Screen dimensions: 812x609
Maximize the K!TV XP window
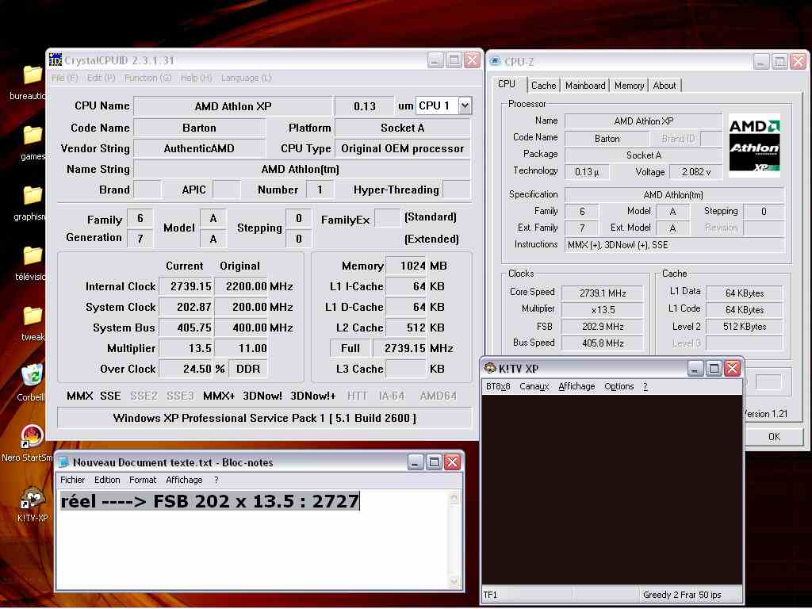coord(714,369)
